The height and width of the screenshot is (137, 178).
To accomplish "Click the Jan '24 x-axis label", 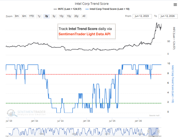I will point(35,121).
